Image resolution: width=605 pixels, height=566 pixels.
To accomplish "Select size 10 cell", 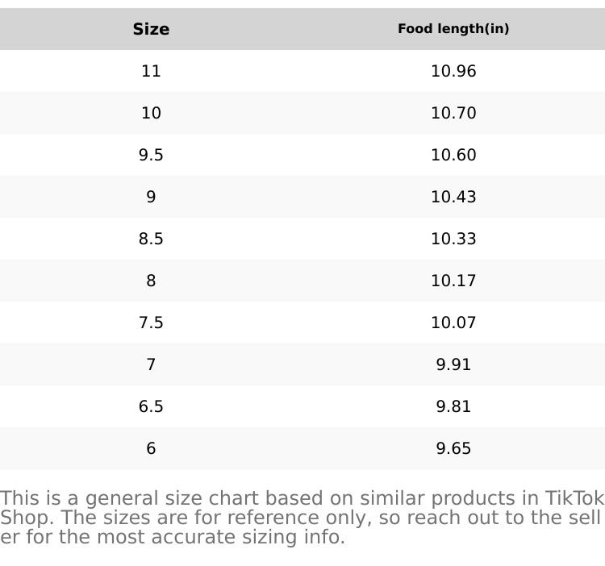I will click(151, 113).
